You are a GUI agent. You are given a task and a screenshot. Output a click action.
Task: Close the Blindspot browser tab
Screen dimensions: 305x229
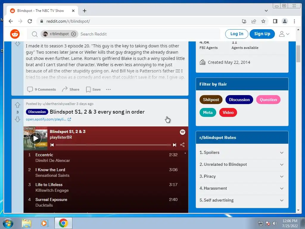click(73, 11)
